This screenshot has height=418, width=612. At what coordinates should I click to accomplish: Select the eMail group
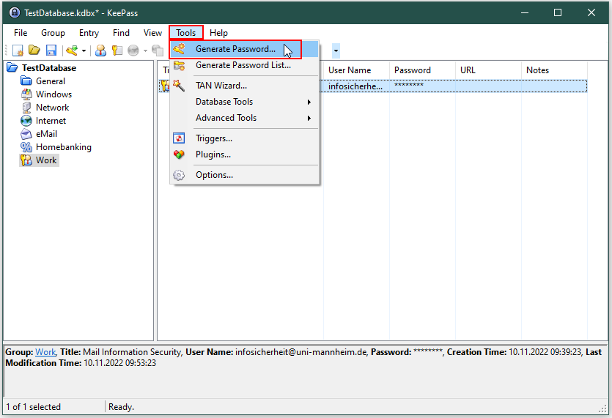[46, 134]
